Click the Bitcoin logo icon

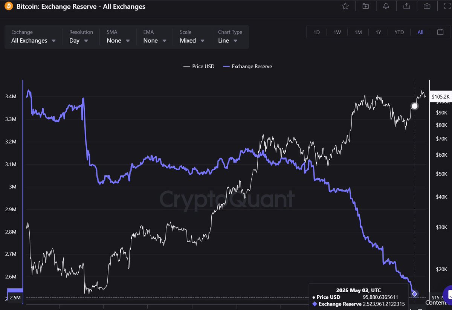coord(9,6)
